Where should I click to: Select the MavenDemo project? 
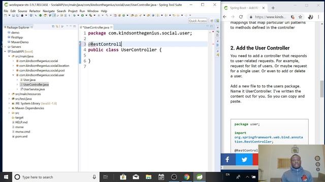coord(20,42)
